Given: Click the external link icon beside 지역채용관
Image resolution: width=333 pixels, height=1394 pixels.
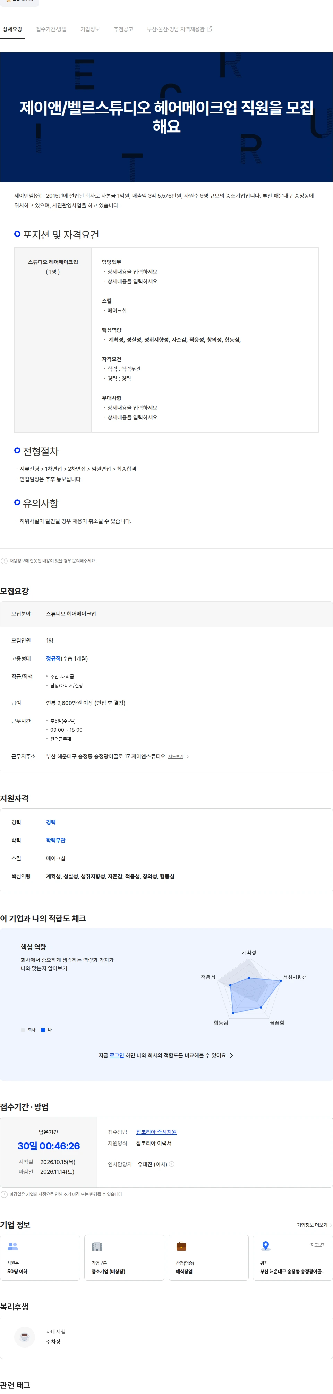Looking at the screenshot, I should click(210, 29).
